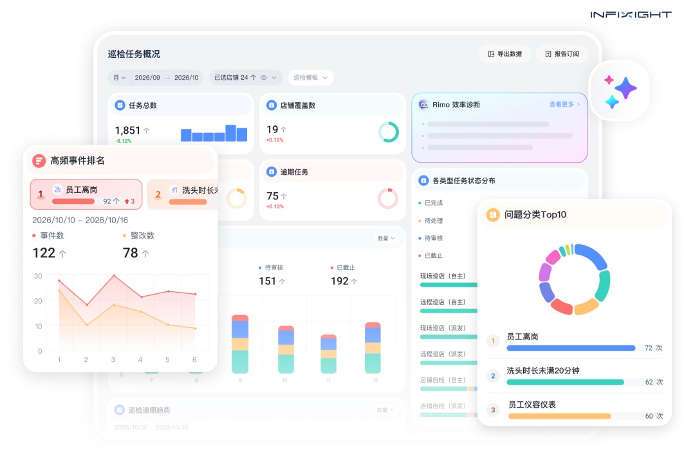The image size is (695, 463).
Task: Click the 逾期任务 red donut chart
Action: point(388,199)
